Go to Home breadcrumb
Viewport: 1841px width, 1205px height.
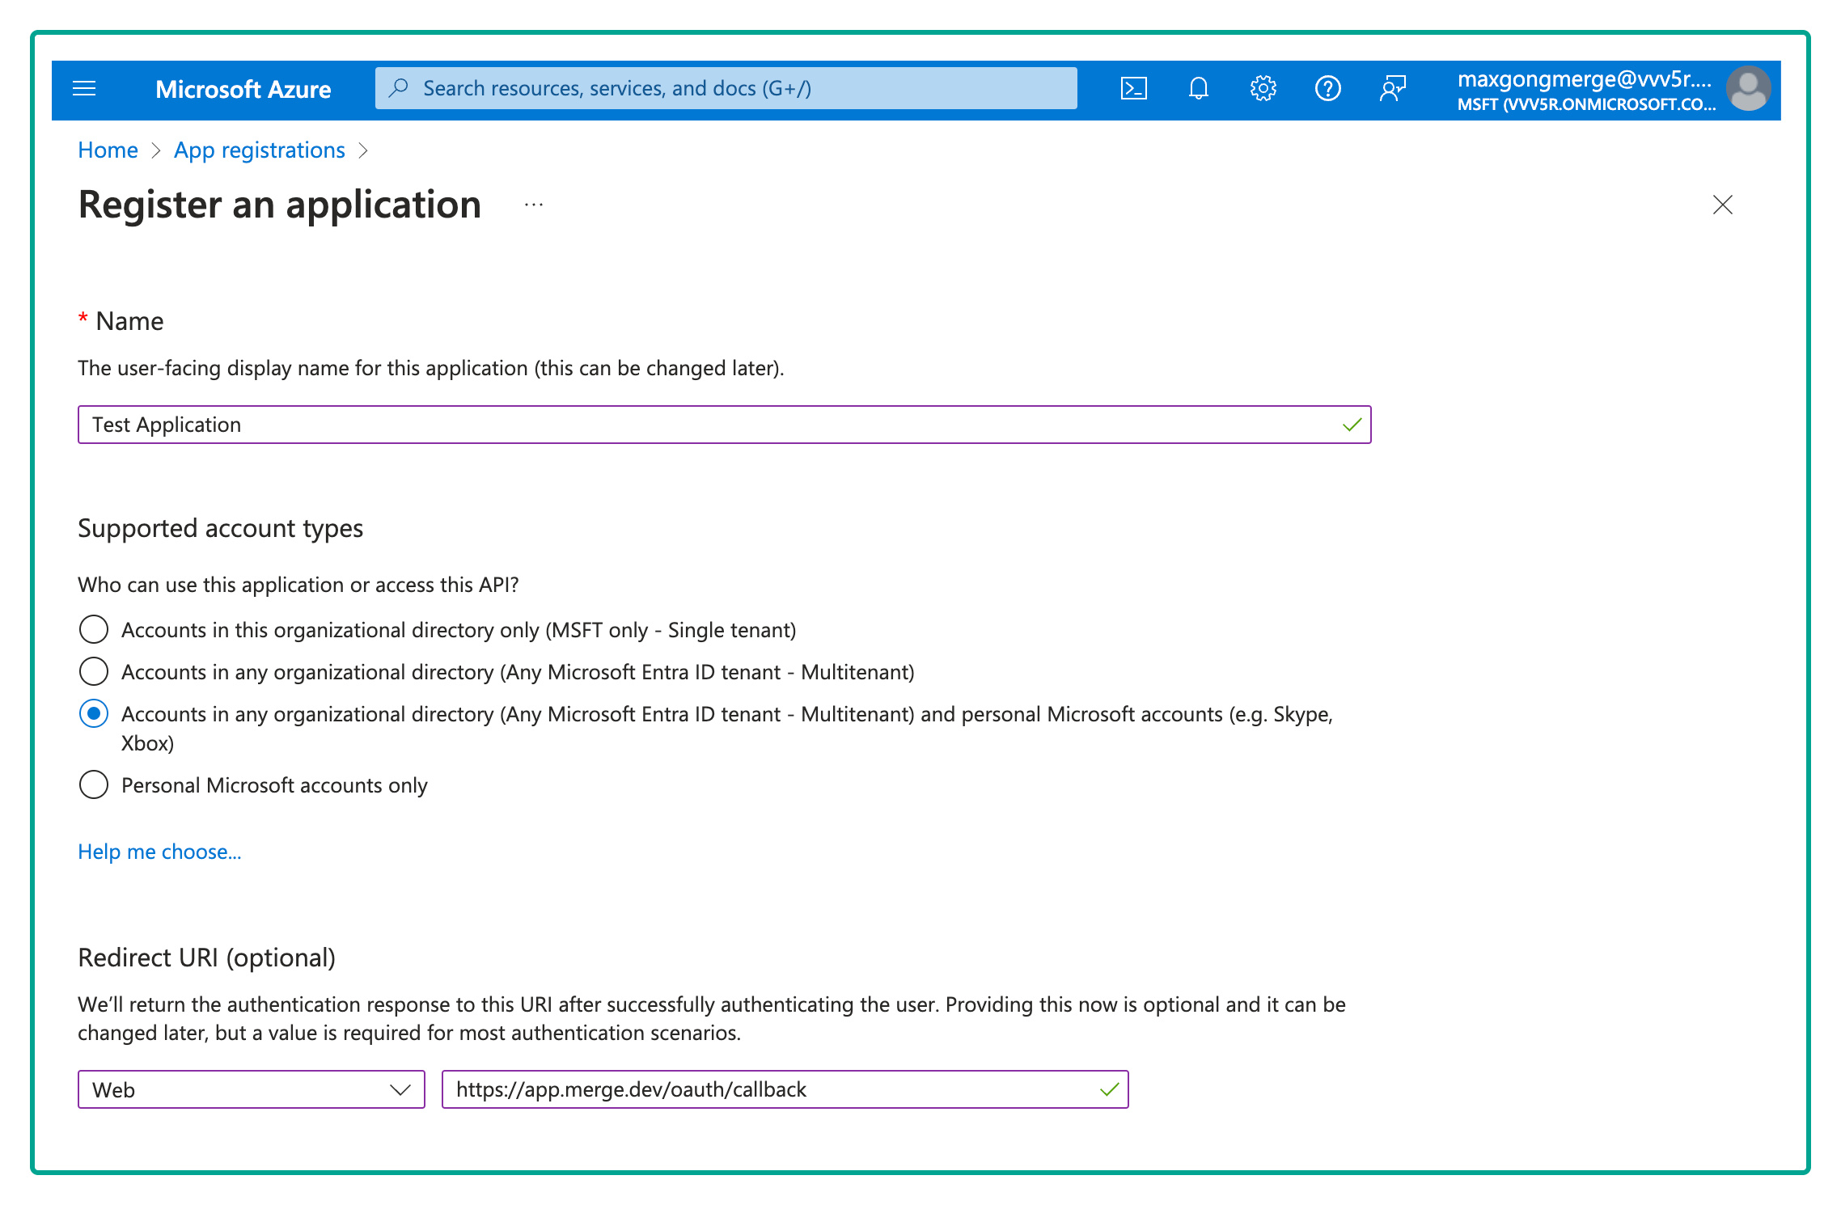[108, 150]
